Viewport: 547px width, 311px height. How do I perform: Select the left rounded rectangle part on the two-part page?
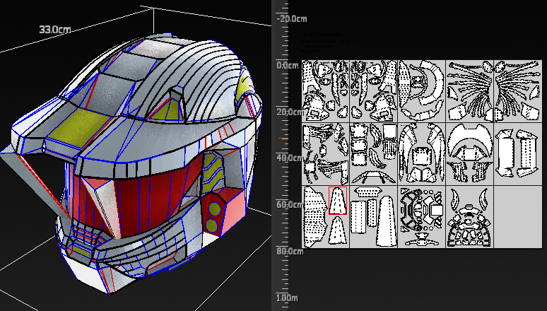point(506,153)
